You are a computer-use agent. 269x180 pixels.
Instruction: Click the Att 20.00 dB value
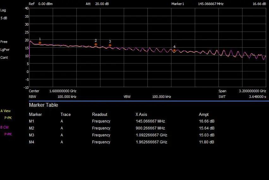point(102,4)
